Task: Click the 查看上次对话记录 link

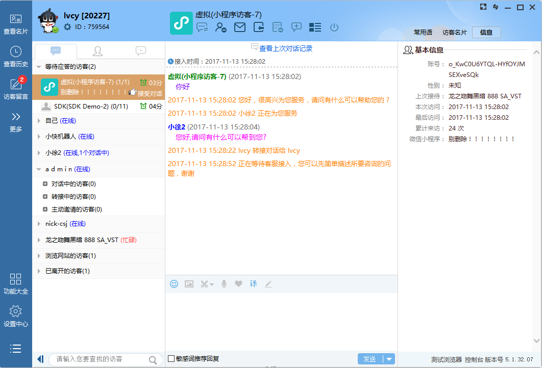Action: point(285,48)
